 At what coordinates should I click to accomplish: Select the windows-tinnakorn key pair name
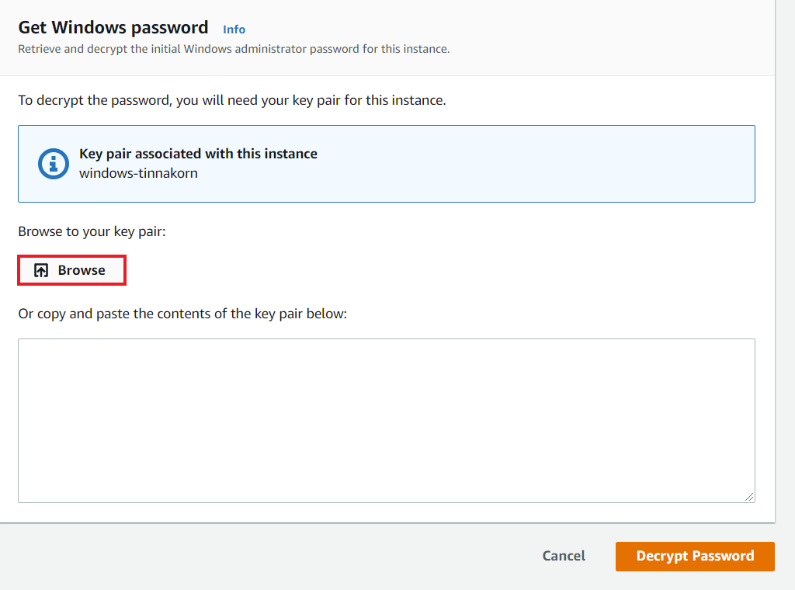click(x=138, y=173)
